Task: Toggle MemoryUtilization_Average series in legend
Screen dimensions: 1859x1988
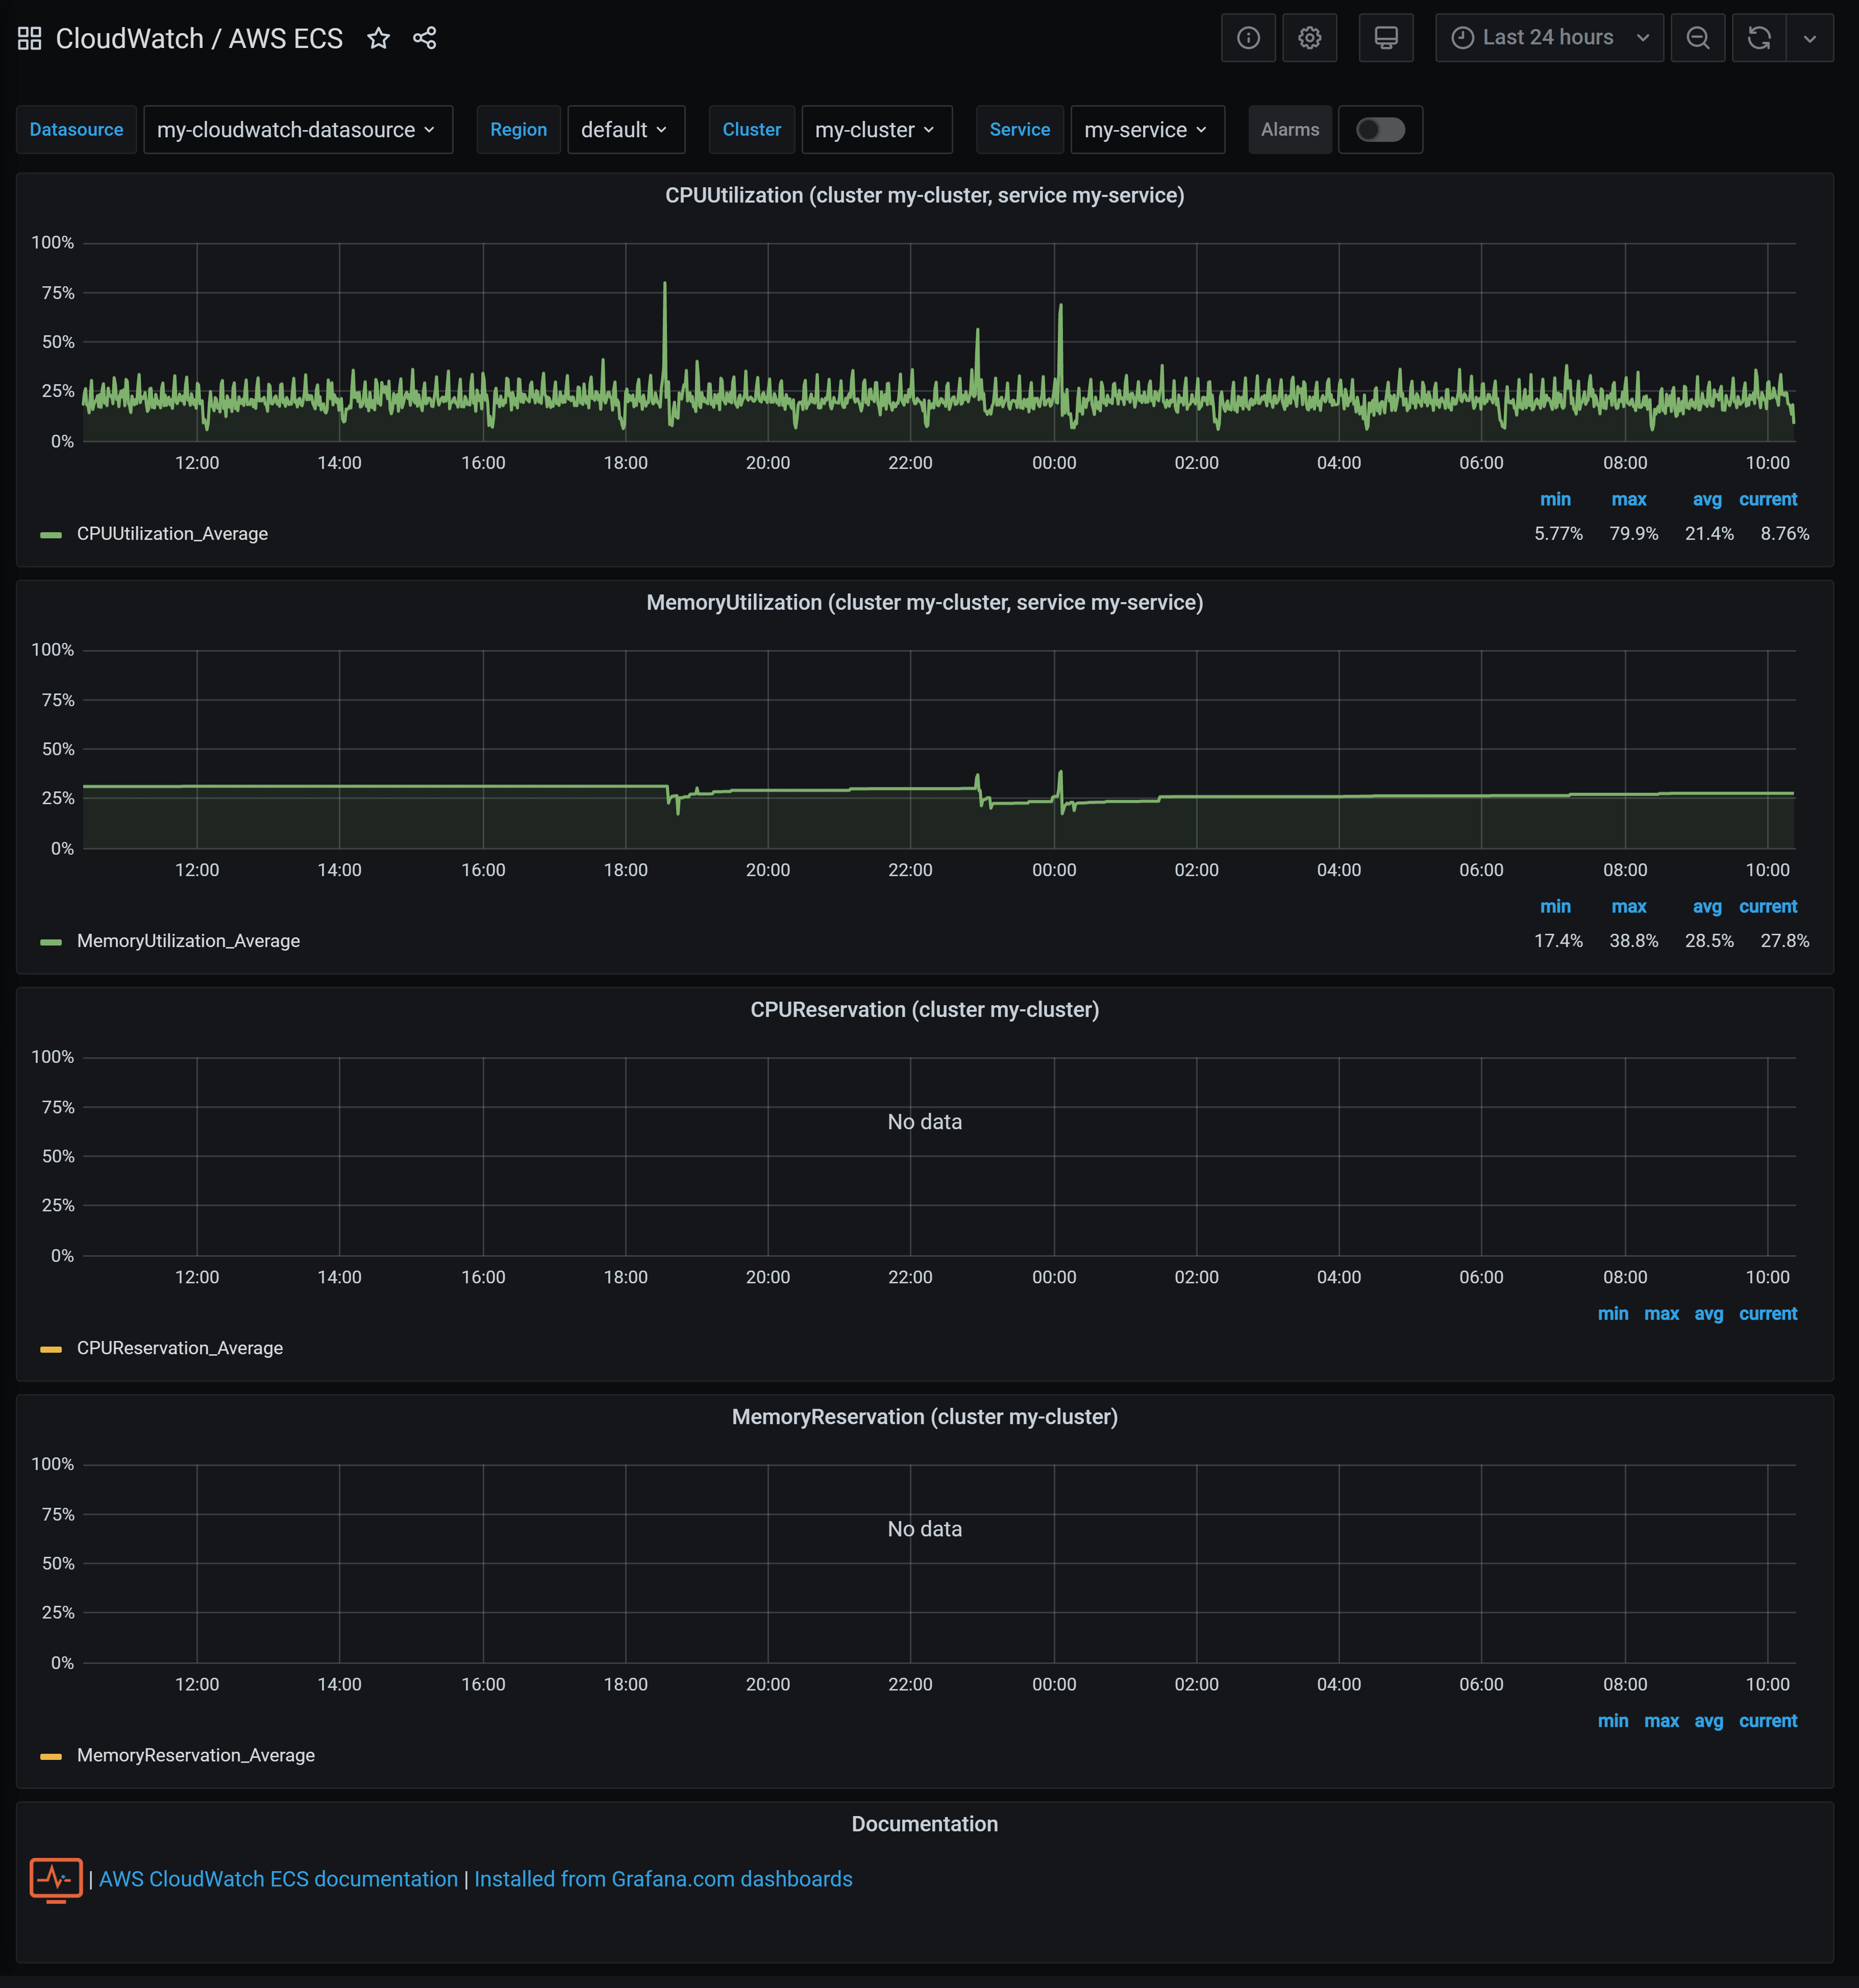Action: [x=188, y=941]
